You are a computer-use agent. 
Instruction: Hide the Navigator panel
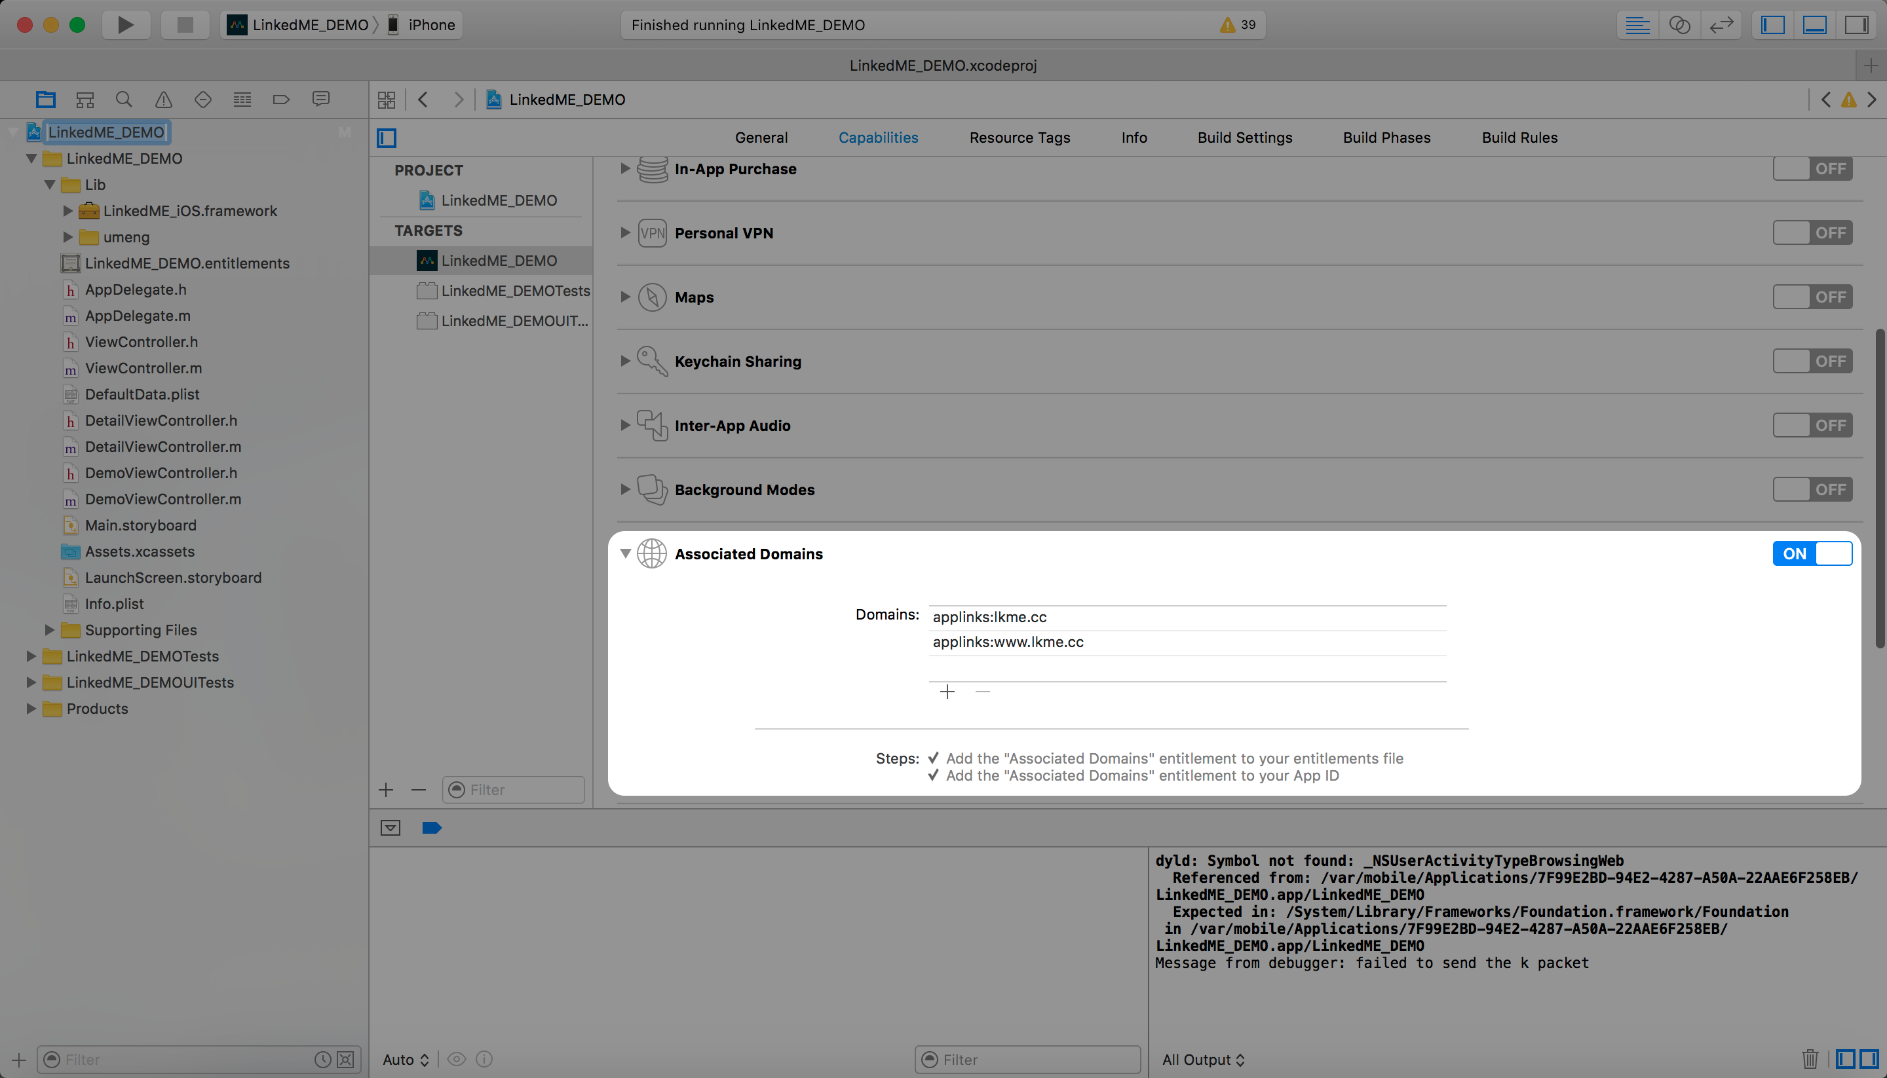[x=1773, y=24]
